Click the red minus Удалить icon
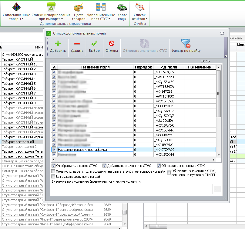 pos(77,44)
